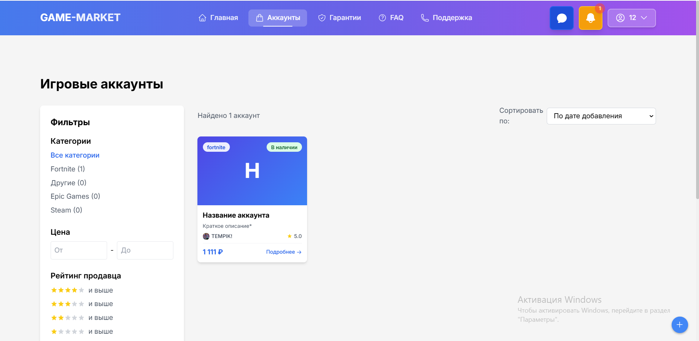Open the Поддержка page
The width and height of the screenshot is (699, 341).
click(446, 18)
